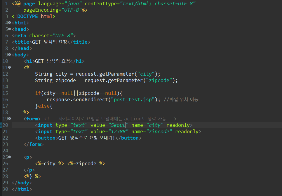The image size is (282, 196).
Task: Click the "city" string in getParameter on line 12
Action: [146, 74]
